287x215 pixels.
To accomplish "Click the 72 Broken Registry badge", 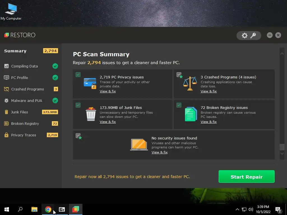I will tap(55, 123).
